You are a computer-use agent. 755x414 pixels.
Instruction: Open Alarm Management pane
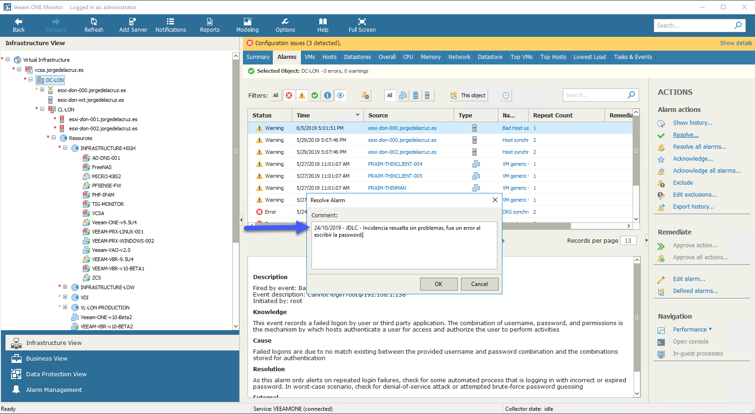pos(122,390)
